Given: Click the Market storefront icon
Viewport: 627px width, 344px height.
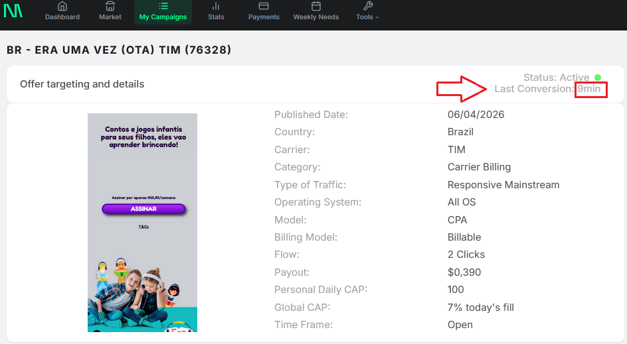Looking at the screenshot, I should 110,7.
